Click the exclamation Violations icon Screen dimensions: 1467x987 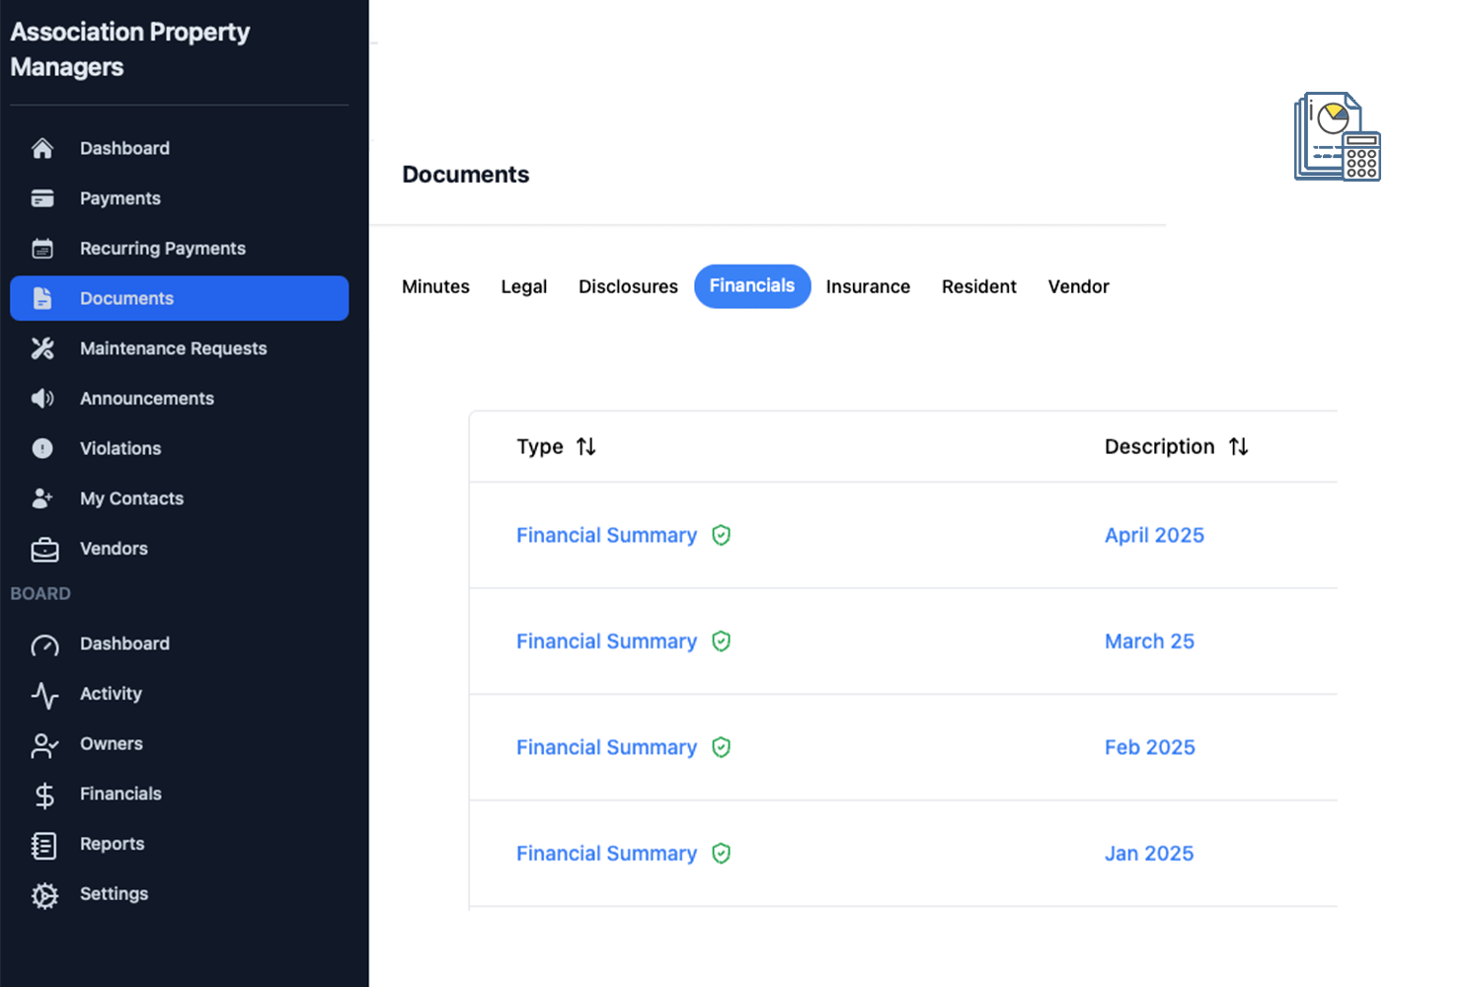point(42,448)
